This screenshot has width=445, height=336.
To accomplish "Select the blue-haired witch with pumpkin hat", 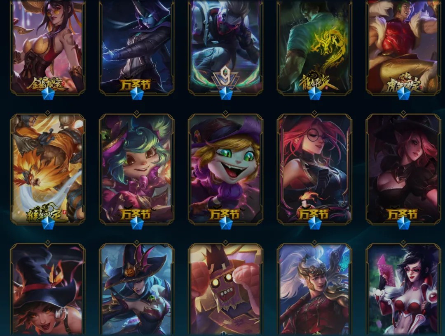I will (136, 289).
